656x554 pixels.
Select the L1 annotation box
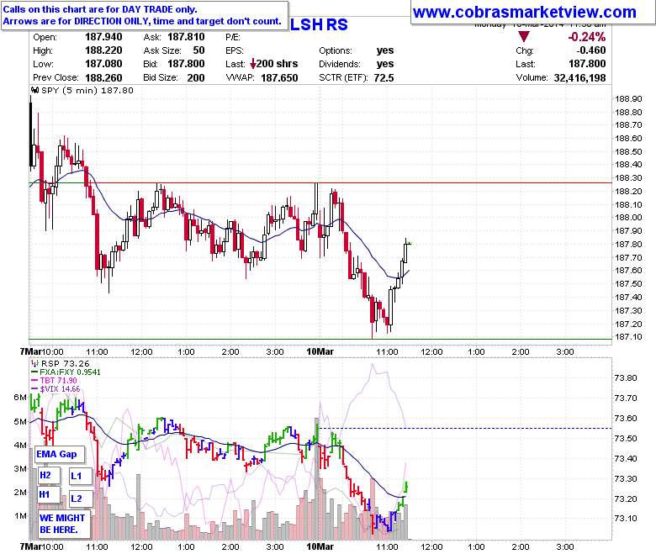pos(80,476)
